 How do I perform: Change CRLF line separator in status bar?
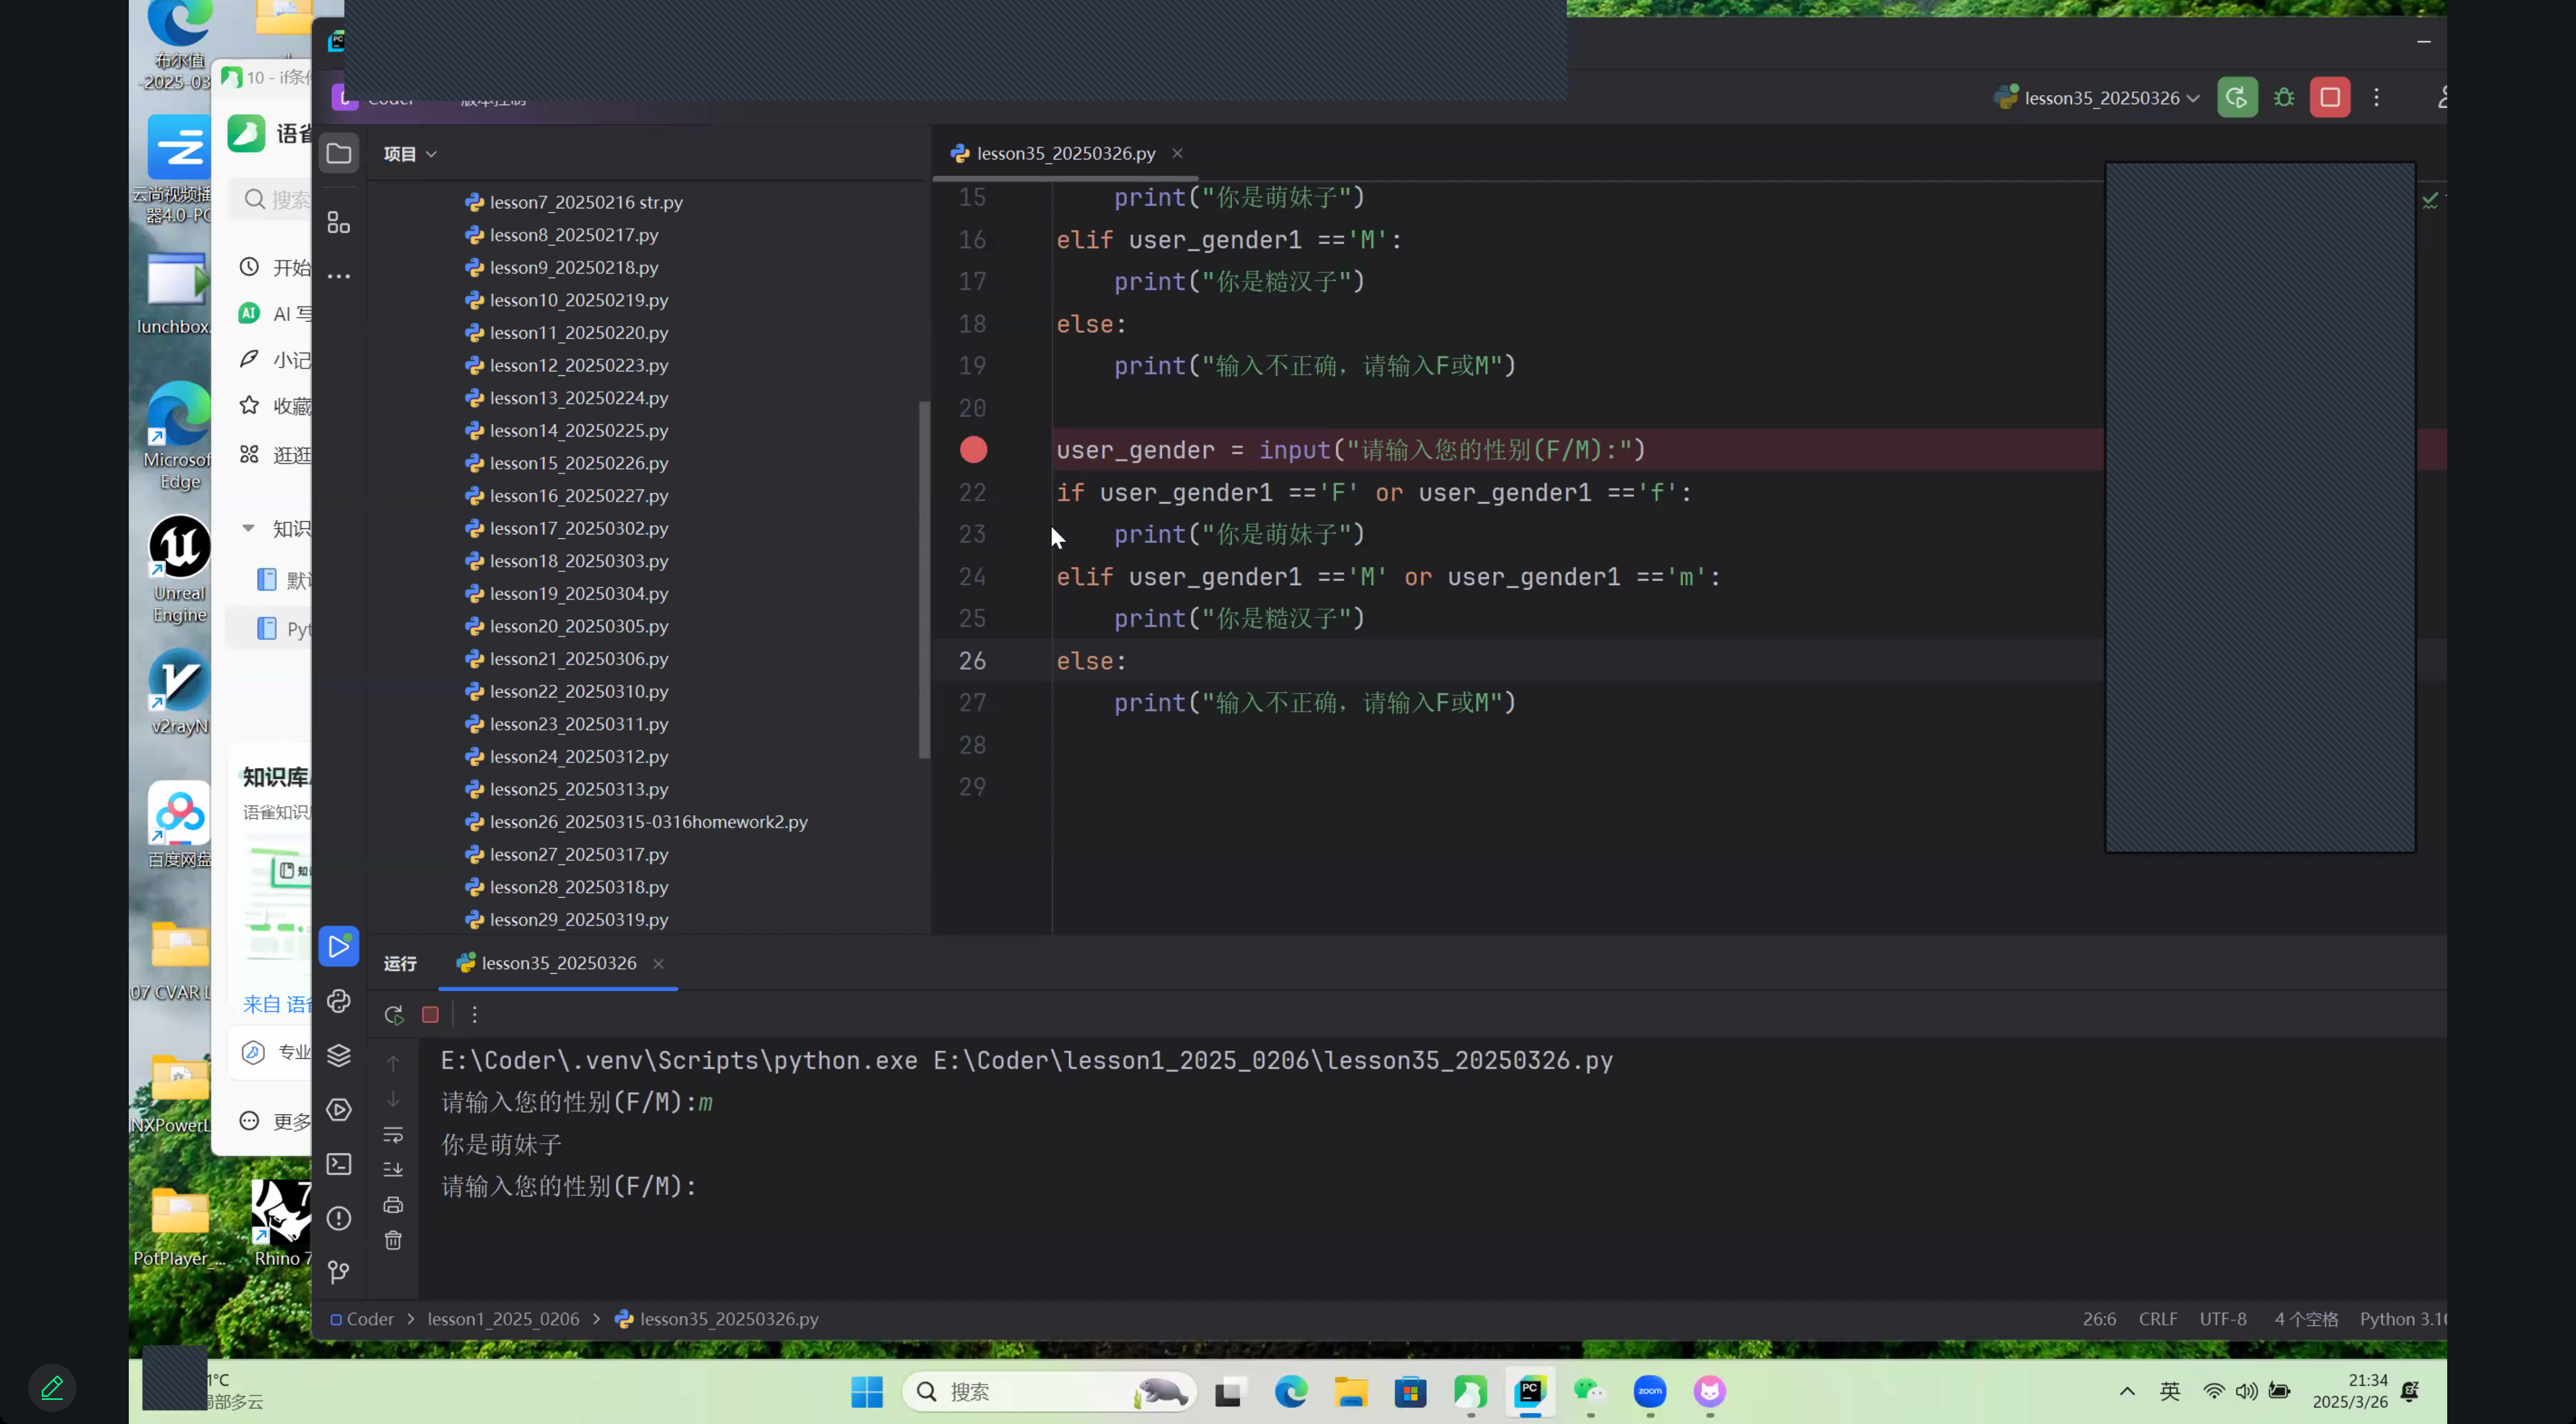coord(2158,1319)
